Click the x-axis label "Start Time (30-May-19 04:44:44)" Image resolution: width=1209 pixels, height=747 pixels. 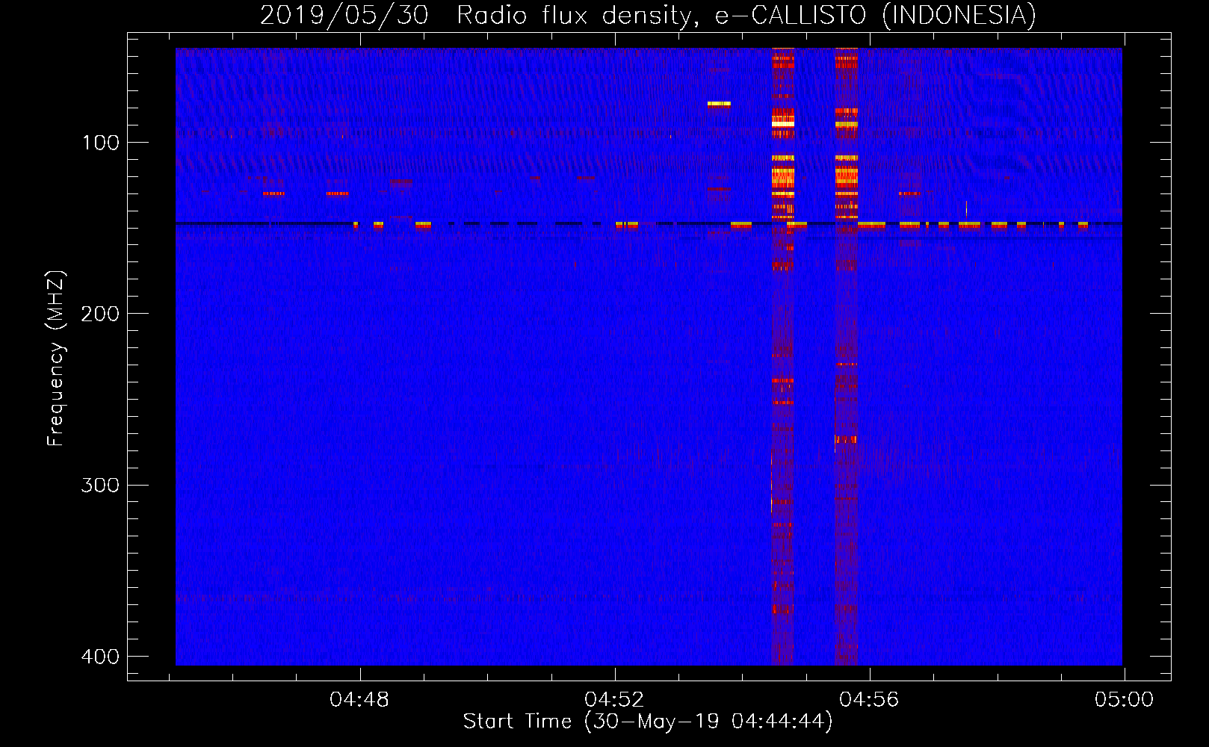648,722
